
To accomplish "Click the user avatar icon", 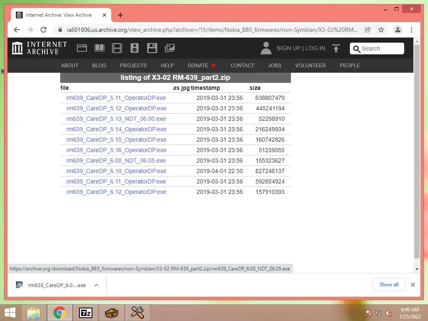I will coord(266,48).
